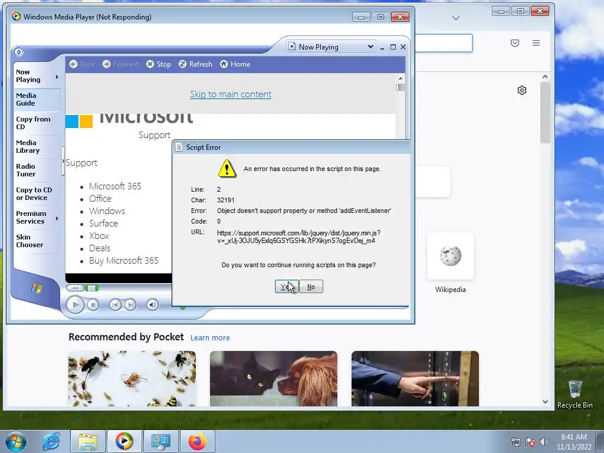The width and height of the screenshot is (604, 453).
Task: Click Firefox scrollbar down arrow
Action: click(x=545, y=401)
